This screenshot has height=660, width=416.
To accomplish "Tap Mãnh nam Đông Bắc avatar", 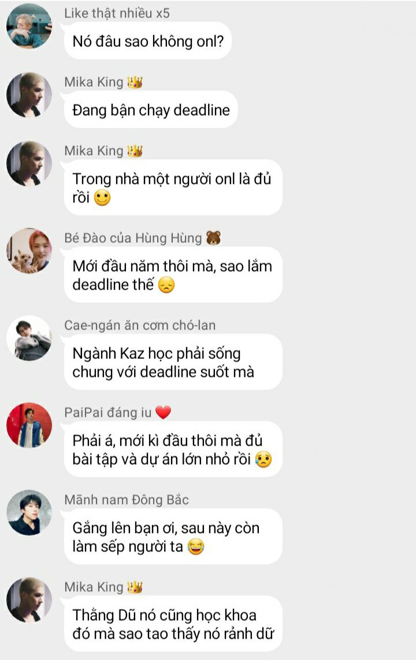I will point(29,512).
